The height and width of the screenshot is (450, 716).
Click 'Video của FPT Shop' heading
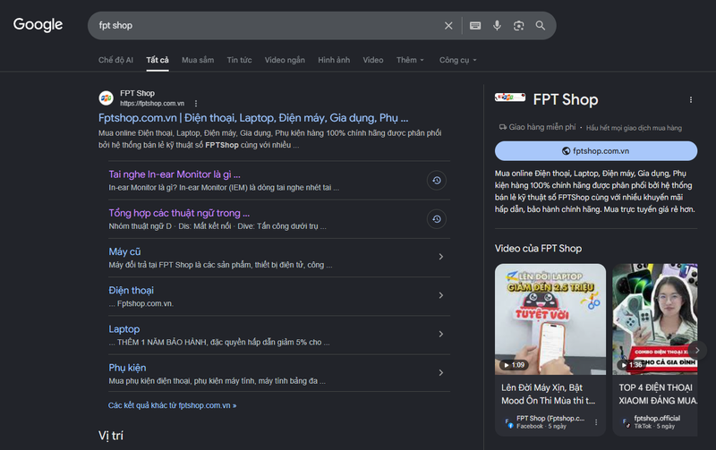[539, 249]
